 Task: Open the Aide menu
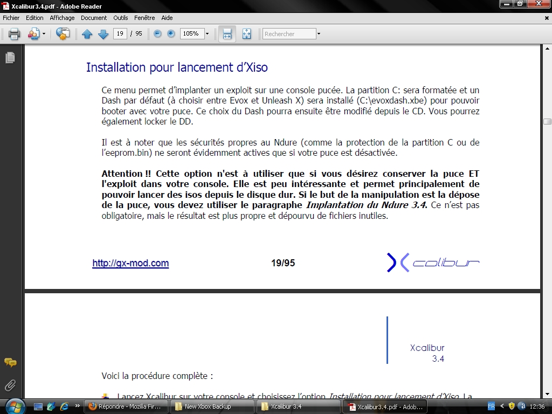(x=167, y=18)
